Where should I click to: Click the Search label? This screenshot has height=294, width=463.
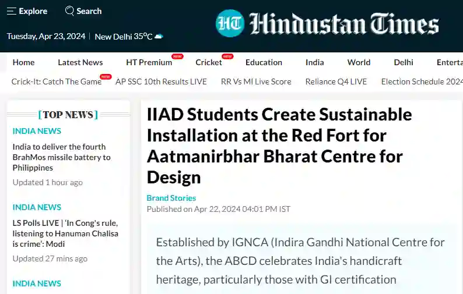(x=89, y=11)
